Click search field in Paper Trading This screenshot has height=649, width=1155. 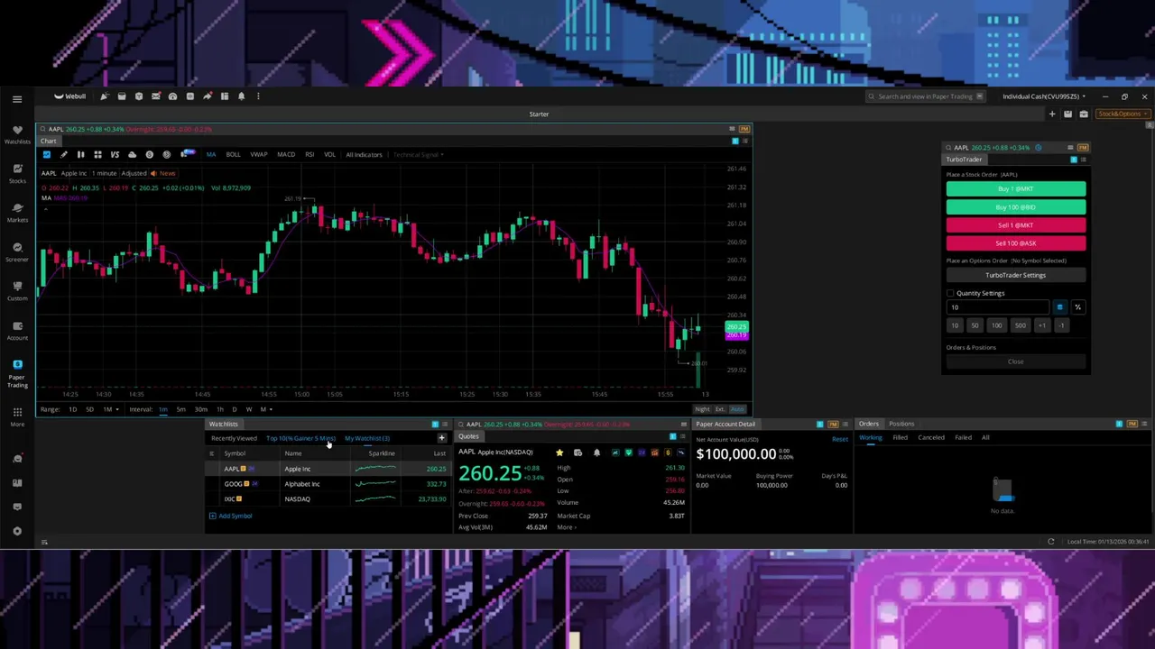[927, 96]
